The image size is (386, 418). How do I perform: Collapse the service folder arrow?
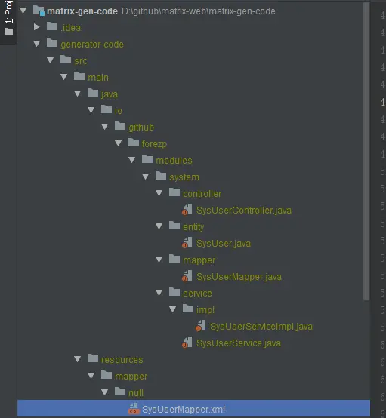[159, 293]
